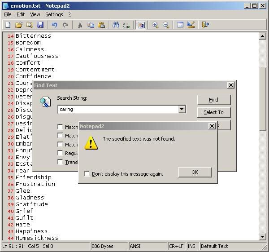Enable the Regular expression checkbox
Image resolution: width=269 pixels, height=252 pixels.
pyautogui.click(x=60, y=153)
